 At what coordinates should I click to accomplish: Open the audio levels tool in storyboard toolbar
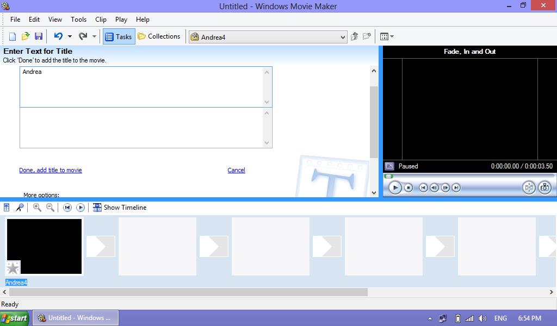coord(7,208)
